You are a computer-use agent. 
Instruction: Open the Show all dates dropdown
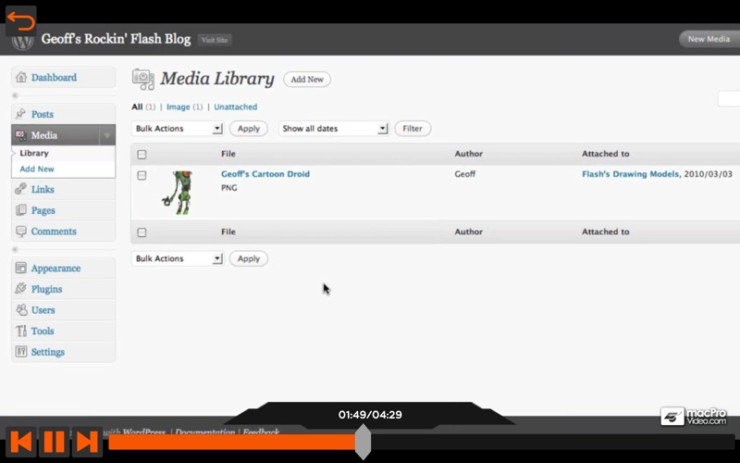(x=333, y=129)
